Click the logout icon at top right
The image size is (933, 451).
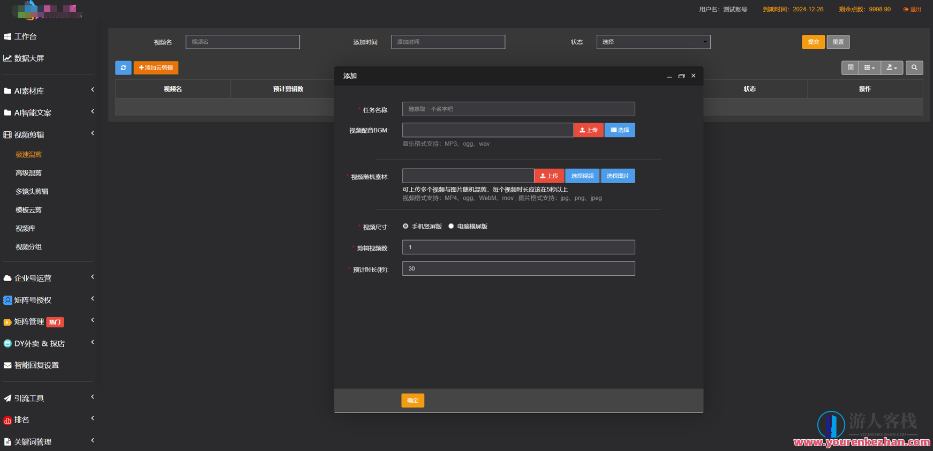click(906, 10)
